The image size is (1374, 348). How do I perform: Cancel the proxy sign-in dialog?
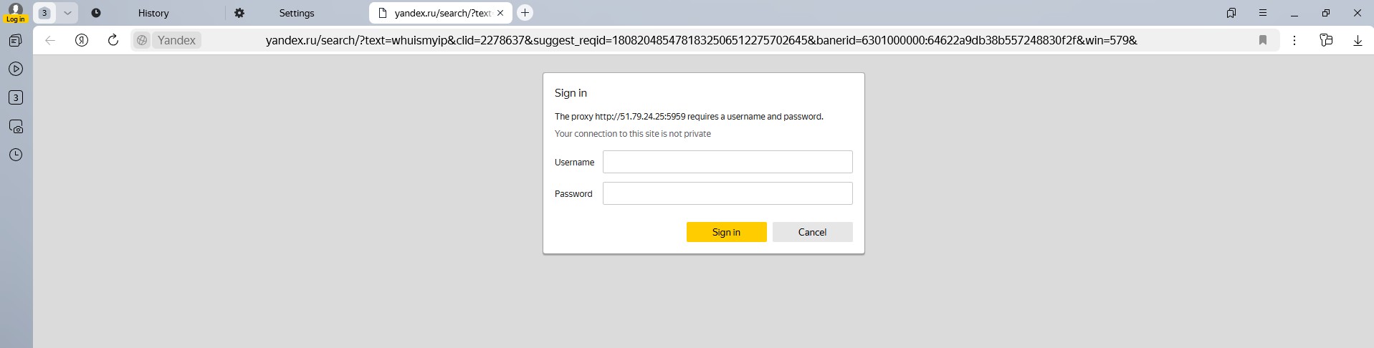pos(812,232)
